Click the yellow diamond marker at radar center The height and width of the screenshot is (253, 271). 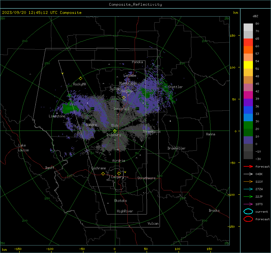(115, 131)
